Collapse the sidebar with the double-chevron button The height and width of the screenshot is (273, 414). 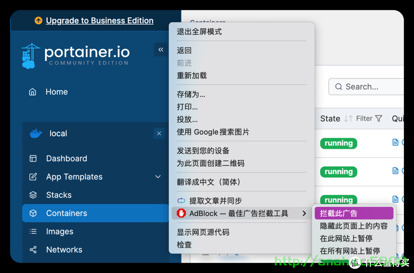(161, 50)
